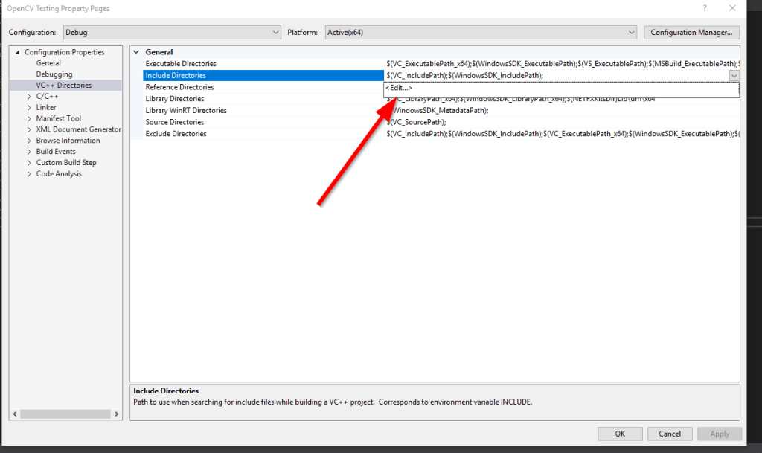Expand the C/C++ tree node arrow
762x453 pixels.
[29, 97]
